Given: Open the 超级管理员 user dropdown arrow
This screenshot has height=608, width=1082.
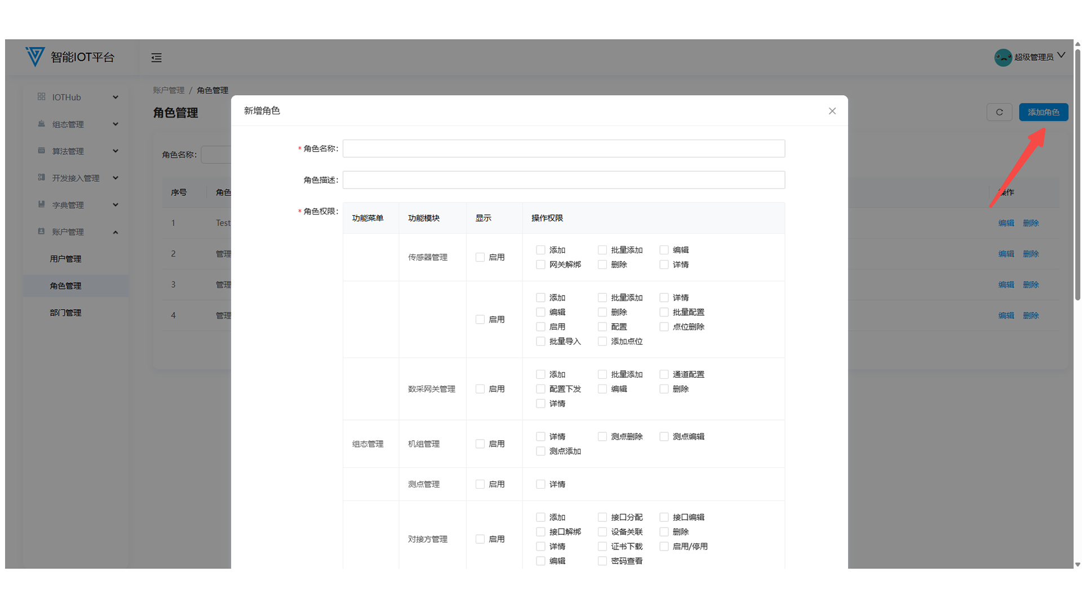Looking at the screenshot, I should [1061, 55].
